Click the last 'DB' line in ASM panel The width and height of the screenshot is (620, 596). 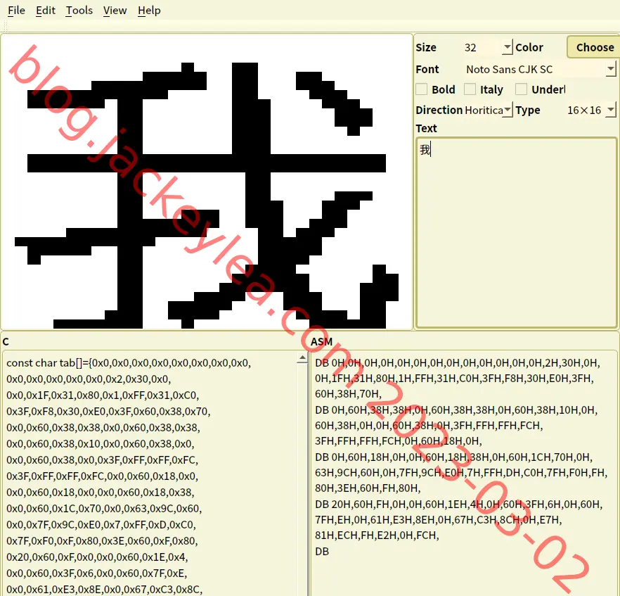point(322,551)
